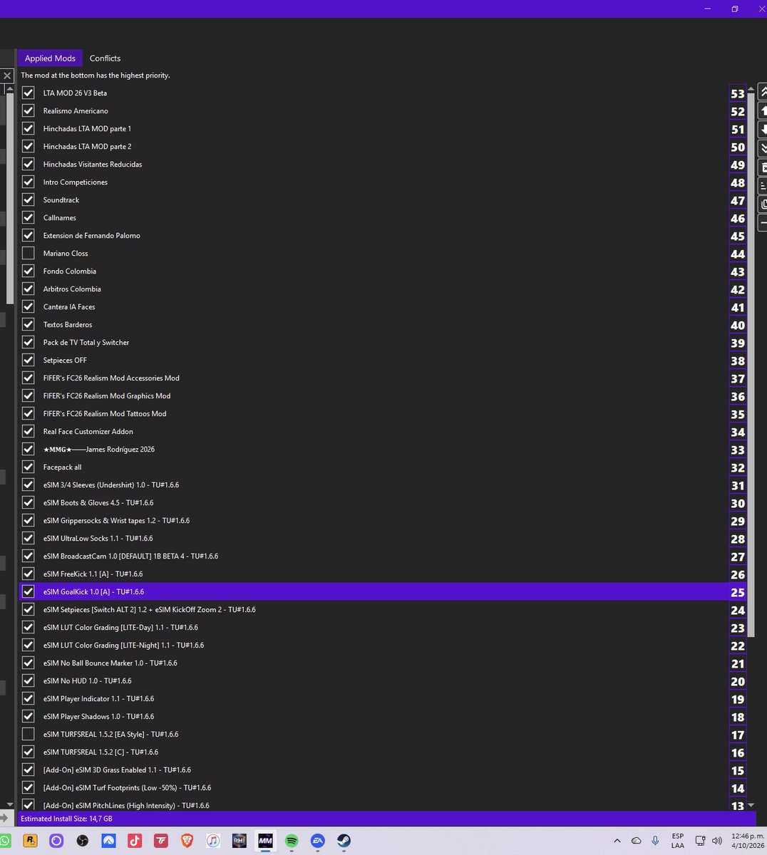Open the EA app from taskbar
Image resolution: width=767 pixels, height=855 pixels.
318,841
